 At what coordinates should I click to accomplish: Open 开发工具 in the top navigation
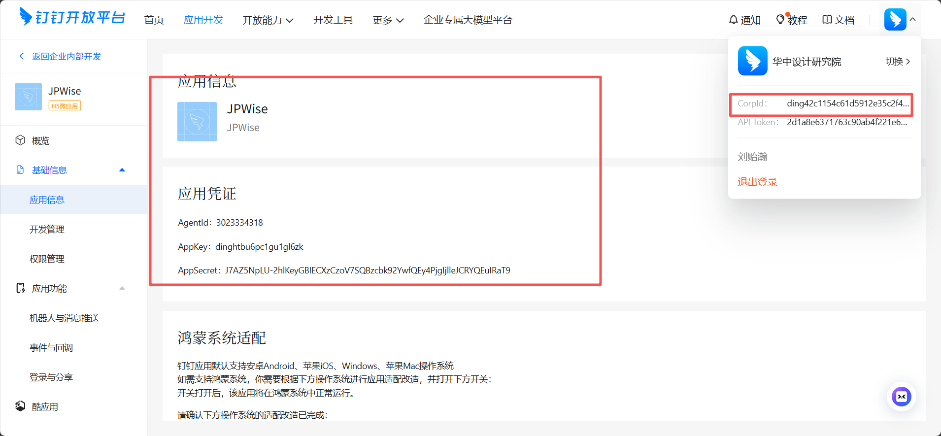pos(333,20)
